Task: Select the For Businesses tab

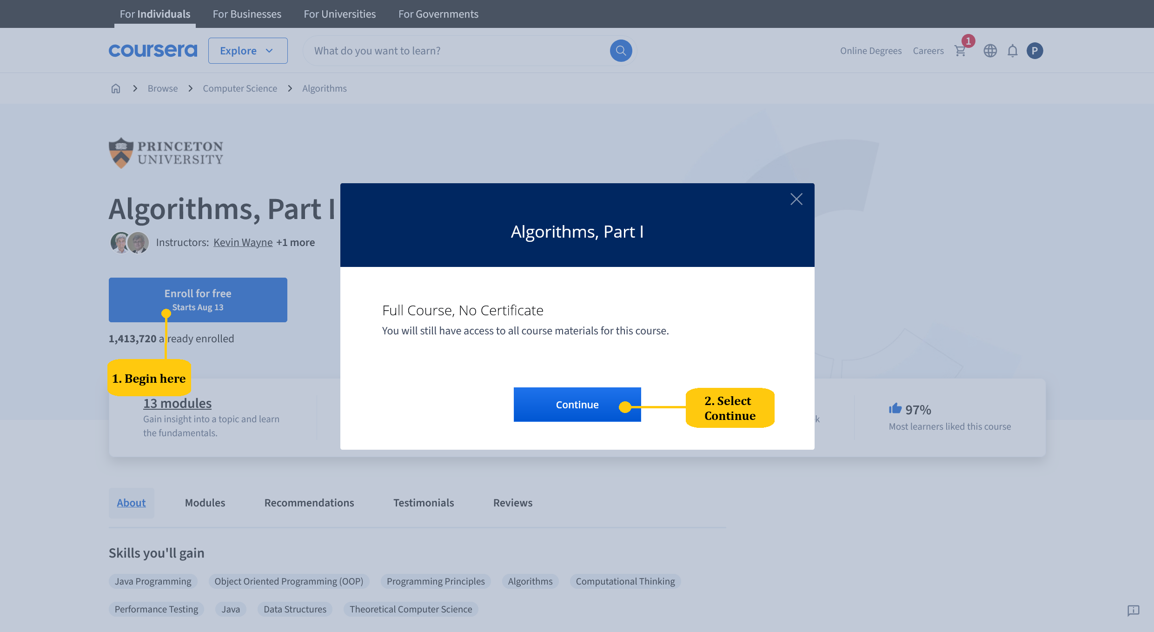Action: tap(247, 14)
